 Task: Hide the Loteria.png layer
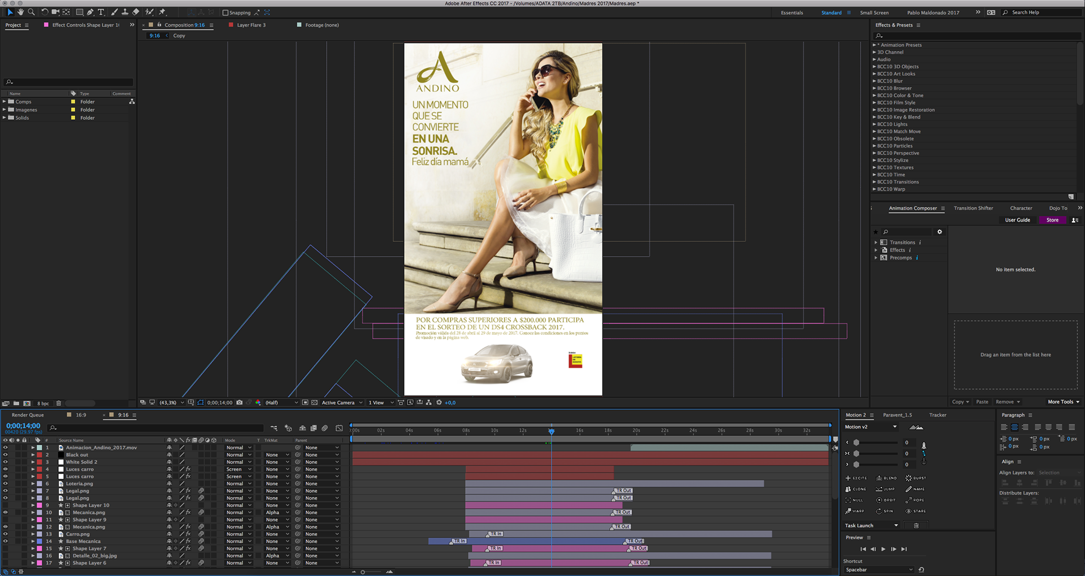click(5, 484)
